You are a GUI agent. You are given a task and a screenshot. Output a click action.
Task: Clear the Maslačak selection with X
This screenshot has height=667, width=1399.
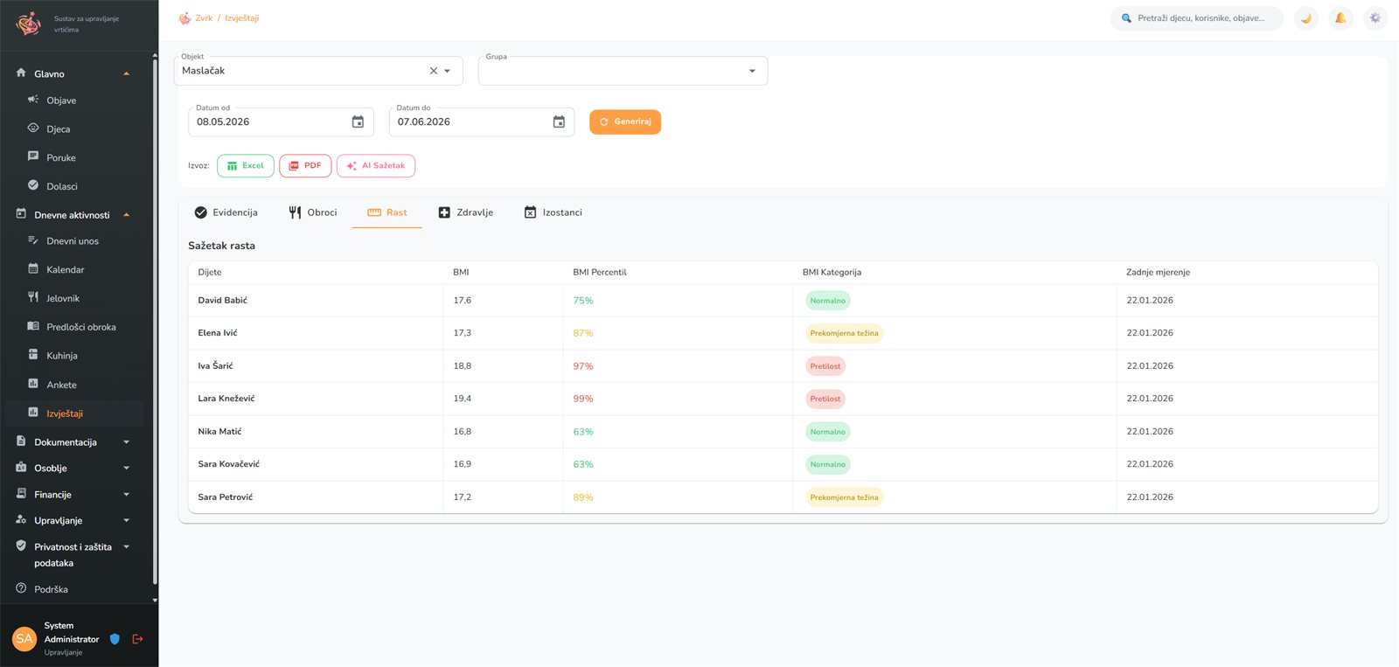pyautogui.click(x=434, y=71)
